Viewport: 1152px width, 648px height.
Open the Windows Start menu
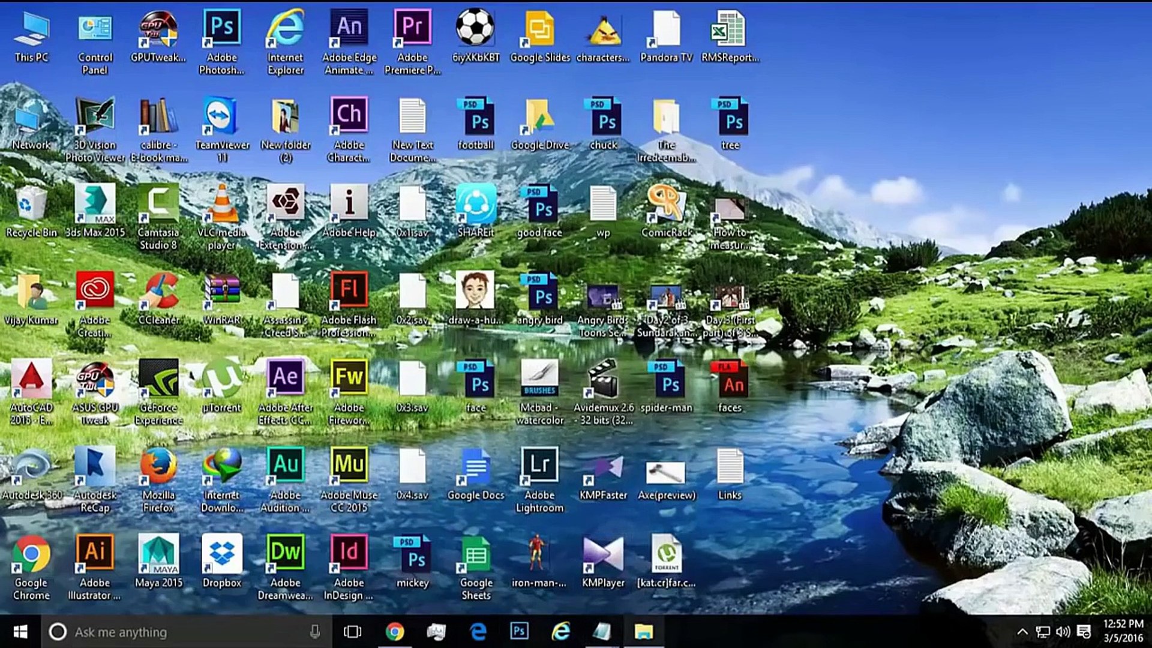[x=20, y=632]
